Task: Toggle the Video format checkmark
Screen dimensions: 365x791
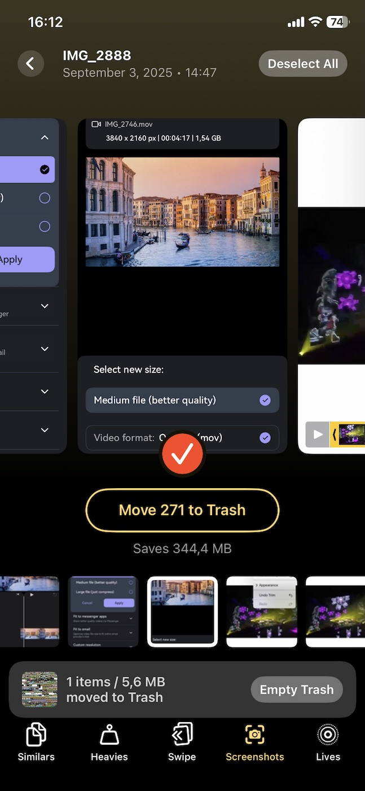Action: 265,438
